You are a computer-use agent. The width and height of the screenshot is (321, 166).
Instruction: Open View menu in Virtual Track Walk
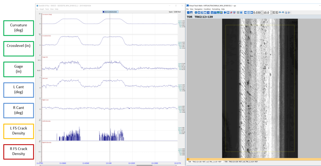pyautogui.click(x=192, y=9)
